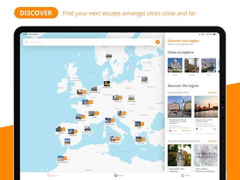The width and height of the screenshot is (240, 180).
Task: Select the Porto map pin
Action: coord(60,130)
